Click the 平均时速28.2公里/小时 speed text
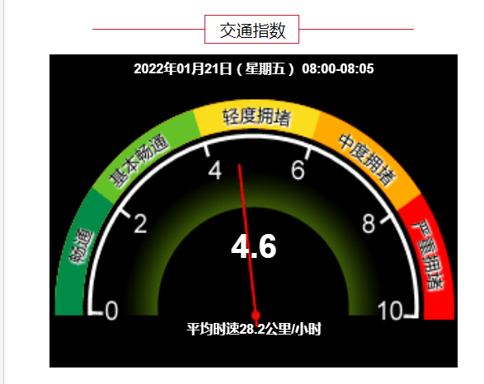Image resolution: width=484 pixels, height=384 pixels. [x=254, y=329]
